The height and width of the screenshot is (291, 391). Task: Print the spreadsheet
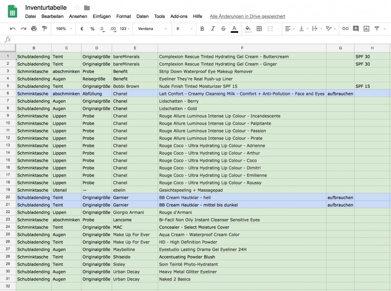[34, 29]
